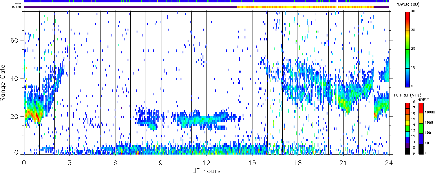Viewport: 435px width, 173px height.
Task: Click the yellow 14 MHz segment of TX FRQ colorbar
Action: pos(408,122)
